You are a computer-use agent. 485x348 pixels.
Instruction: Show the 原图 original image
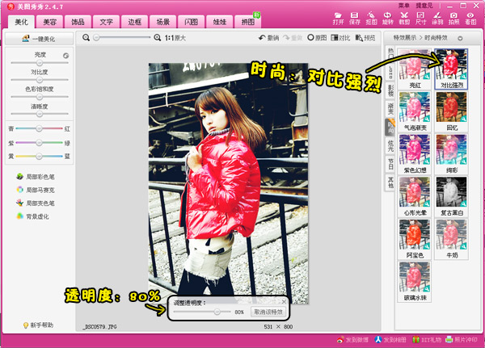coord(317,38)
